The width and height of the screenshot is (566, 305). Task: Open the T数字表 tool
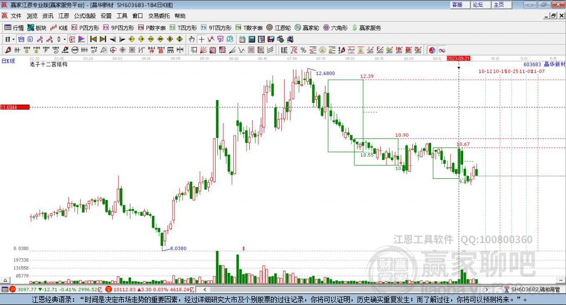249,28
